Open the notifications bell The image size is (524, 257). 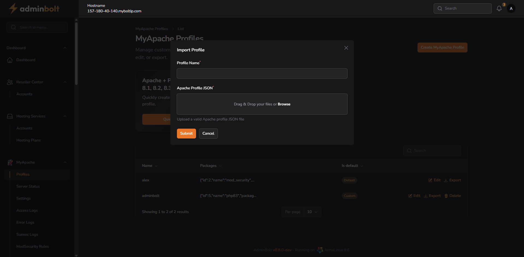tap(499, 8)
